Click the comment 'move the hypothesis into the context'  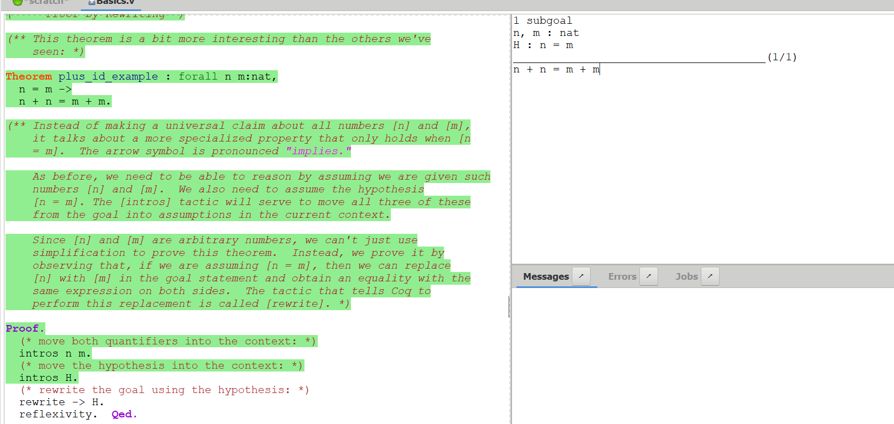[161, 366]
